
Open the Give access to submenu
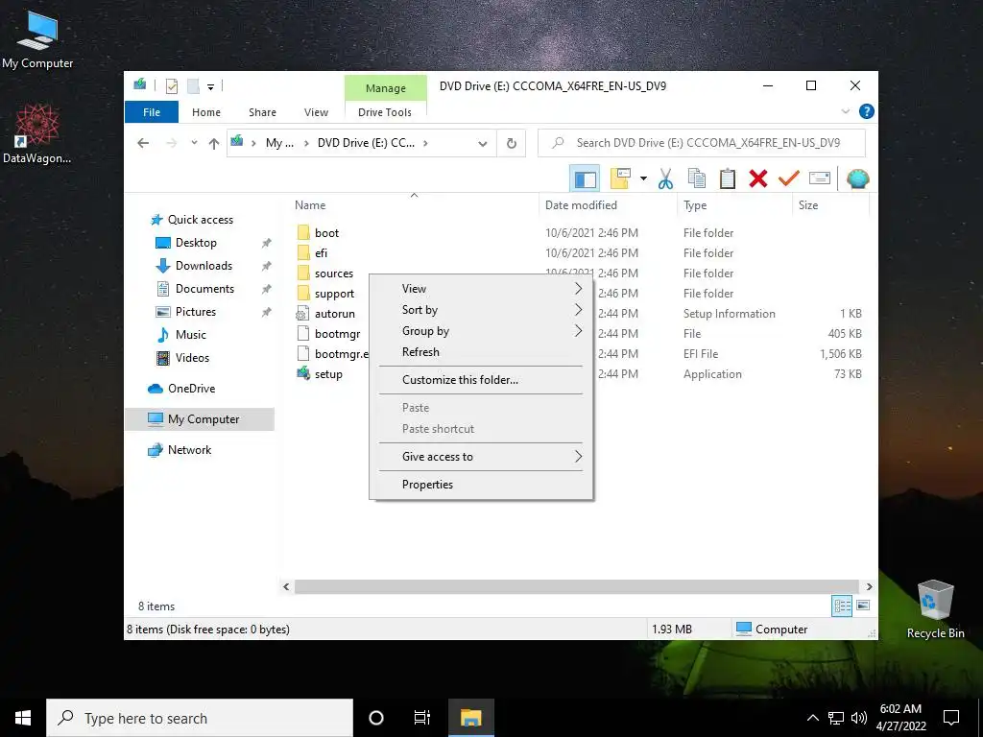click(x=481, y=457)
